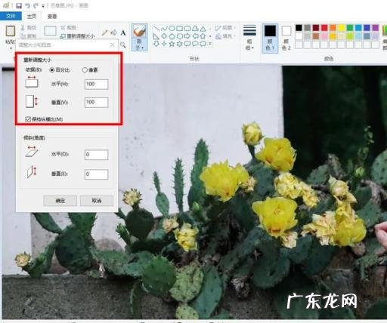The image size is (387, 323).
Task: Pick the Triangle shape in the top row
Action: click(x=203, y=29)
